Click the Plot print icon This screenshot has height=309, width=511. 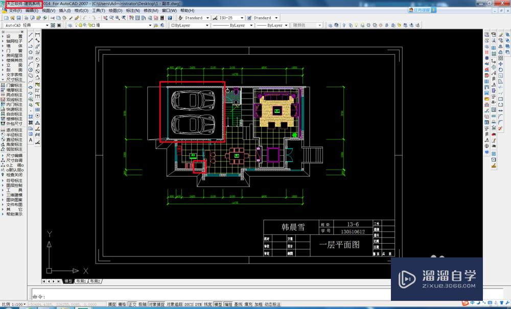26,18
